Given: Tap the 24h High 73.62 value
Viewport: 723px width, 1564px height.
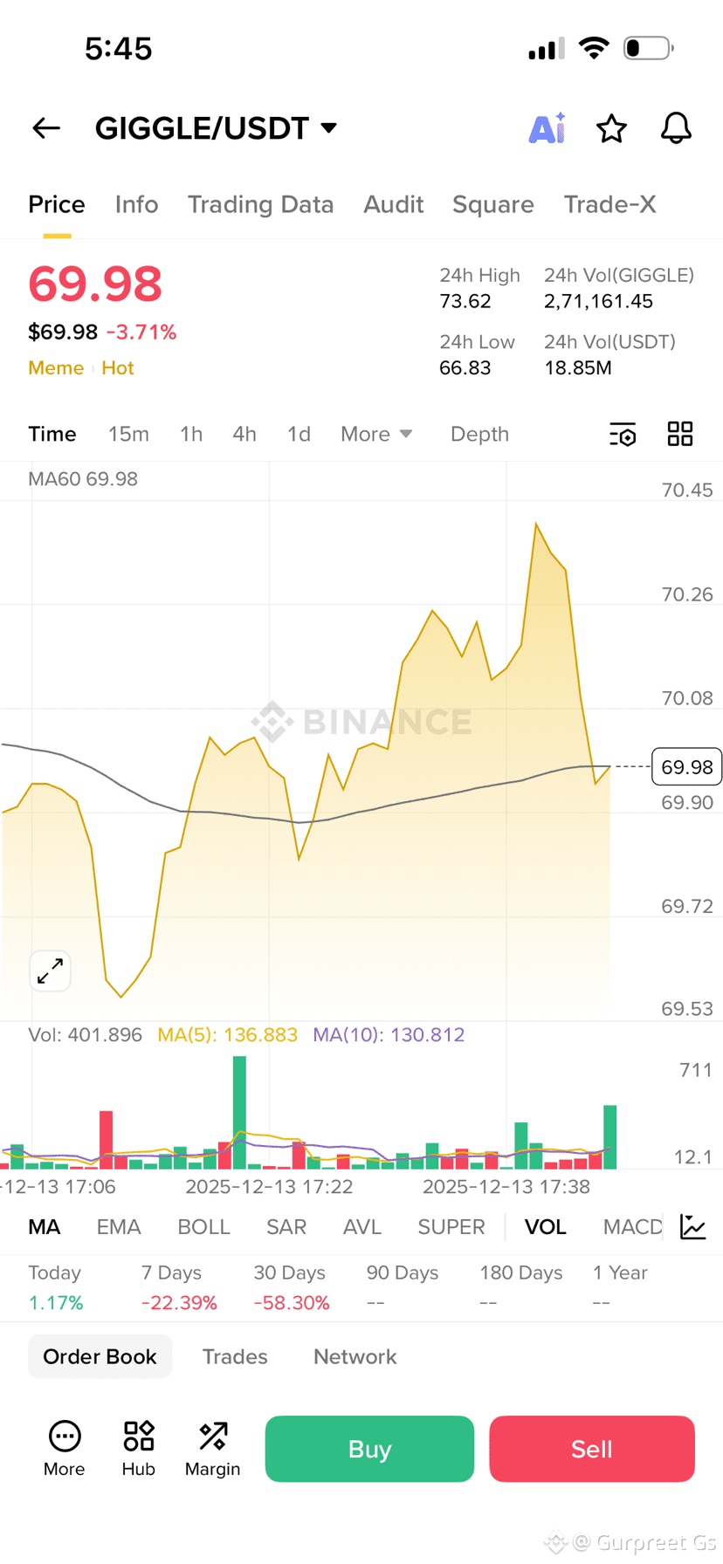Looking at the screenshot, I should pyautogui.click(x=465, y=301).
